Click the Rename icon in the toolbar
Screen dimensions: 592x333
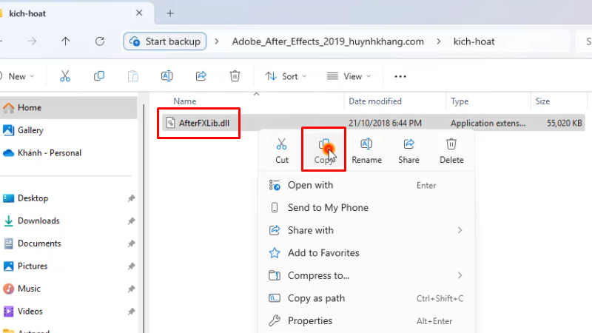[167, 76]
